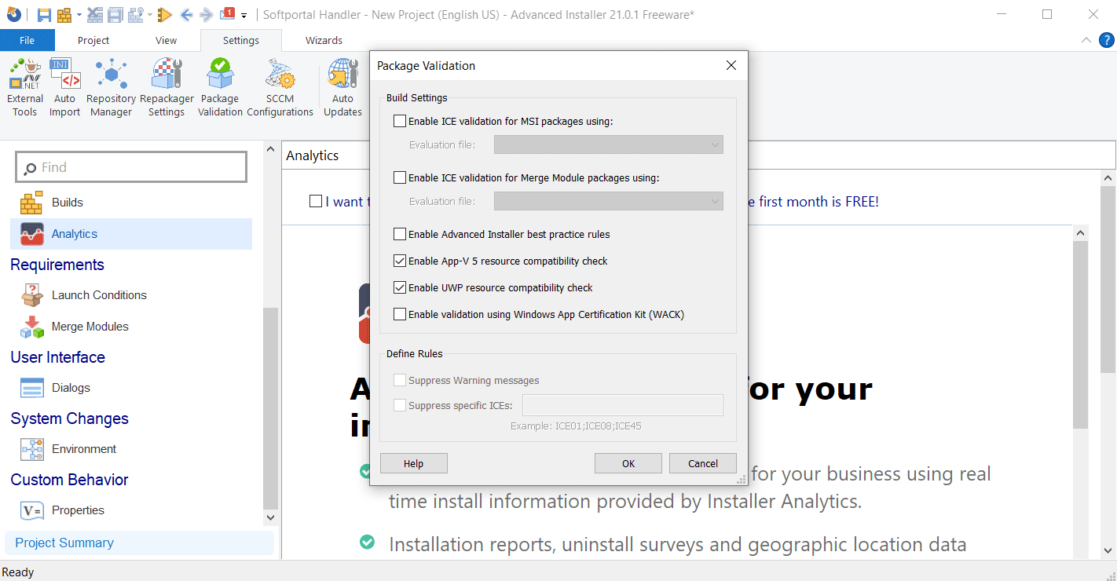Open External Tools from the ribbon

tap(25, 88)
